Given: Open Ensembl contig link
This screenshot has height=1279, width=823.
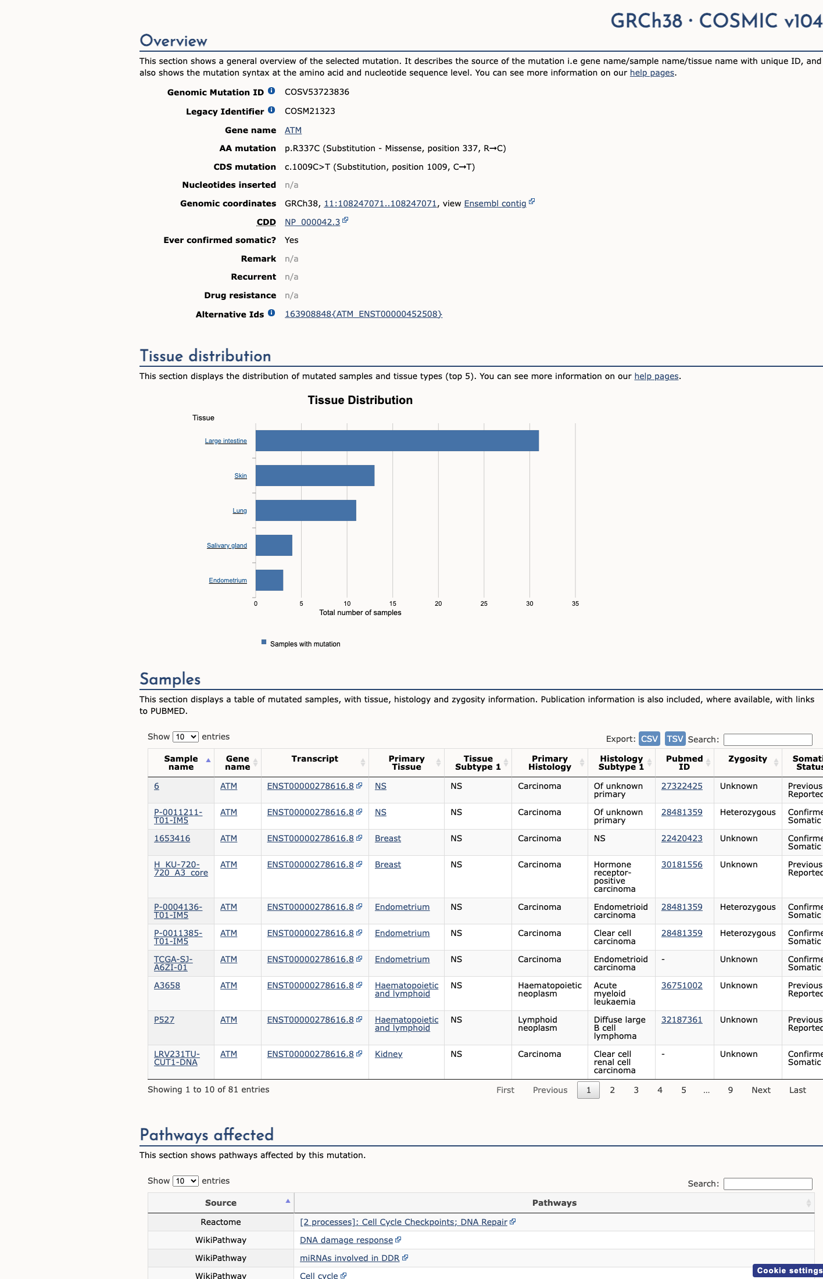Looking at the screenshot, I should [495, 203].
